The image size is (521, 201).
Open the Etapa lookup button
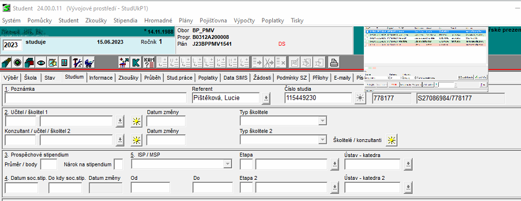335,164
